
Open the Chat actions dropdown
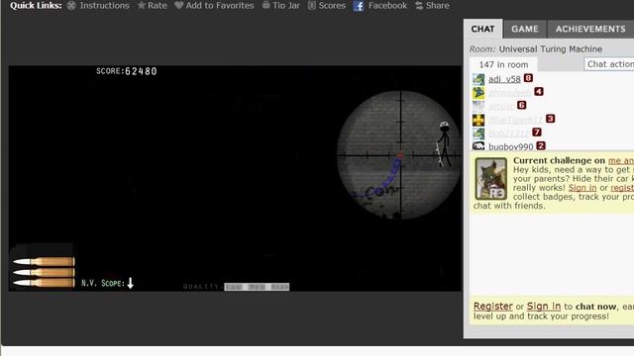pos(609,64)
